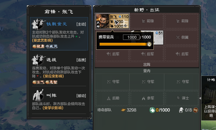Click the troop number input showing 1000
The width and height of the screenshot is (216, 130).
pyautogui.click(x=131, y=37)
